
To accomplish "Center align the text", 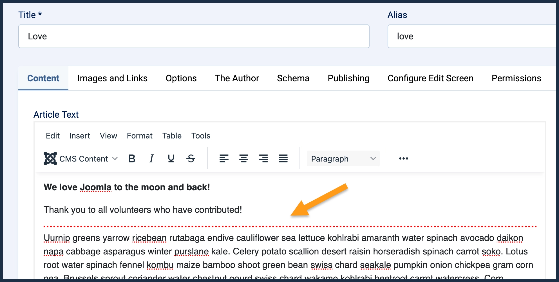I will (x=244, y=159).
